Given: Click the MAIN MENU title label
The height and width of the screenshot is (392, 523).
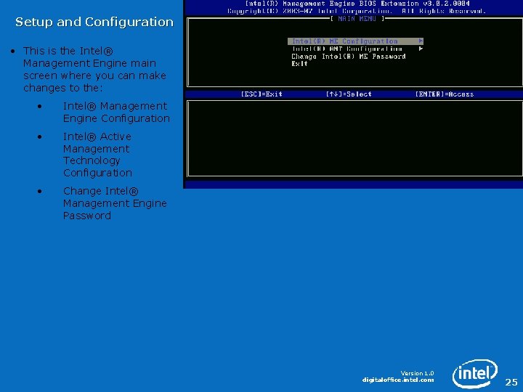Looking at the screenshot, I should click(x=357, y=19).
